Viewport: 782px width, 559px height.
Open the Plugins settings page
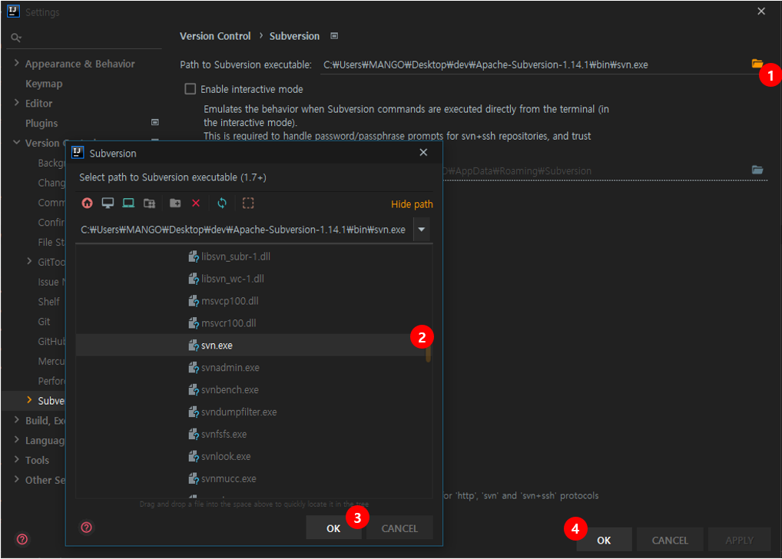(41, 123)
